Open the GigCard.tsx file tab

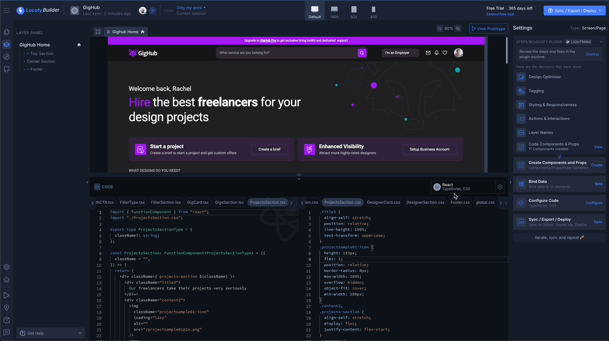click(198, 202)
